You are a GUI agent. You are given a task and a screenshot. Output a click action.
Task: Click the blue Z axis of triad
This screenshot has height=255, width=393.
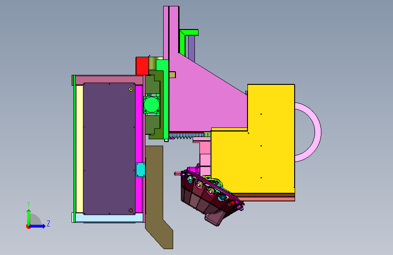[38, 226]
